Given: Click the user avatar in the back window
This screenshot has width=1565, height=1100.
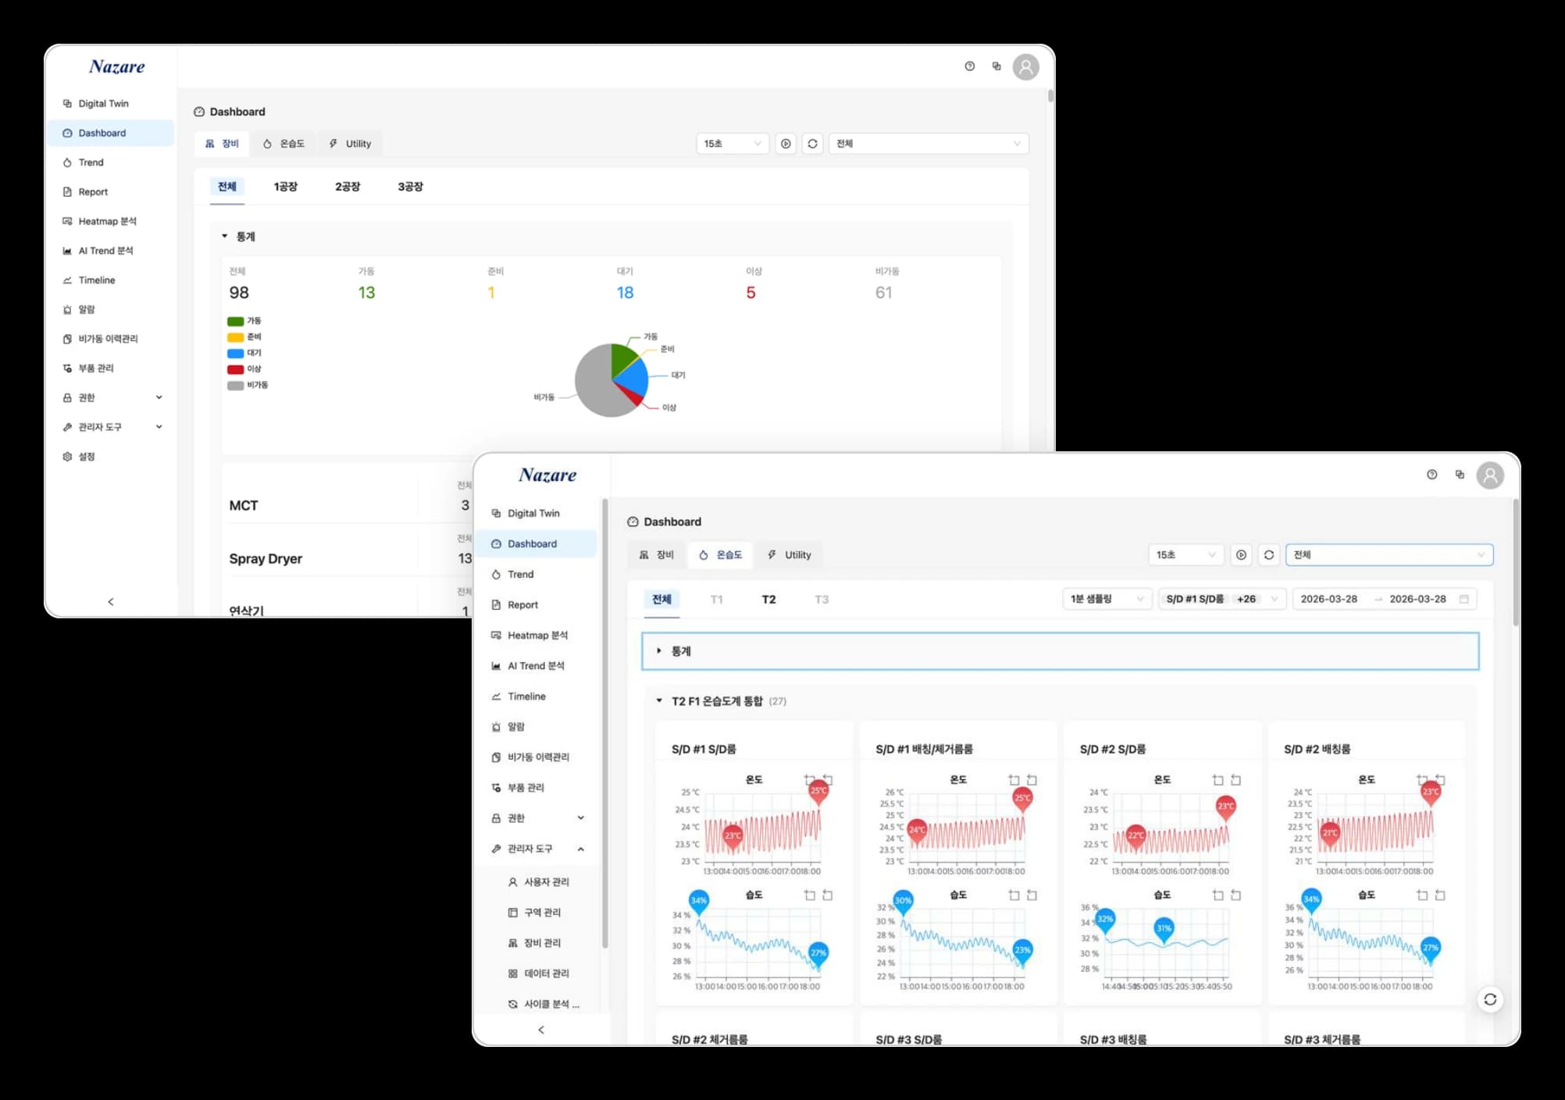Looking at the screenshot, I should click(x=1026, y=67).
